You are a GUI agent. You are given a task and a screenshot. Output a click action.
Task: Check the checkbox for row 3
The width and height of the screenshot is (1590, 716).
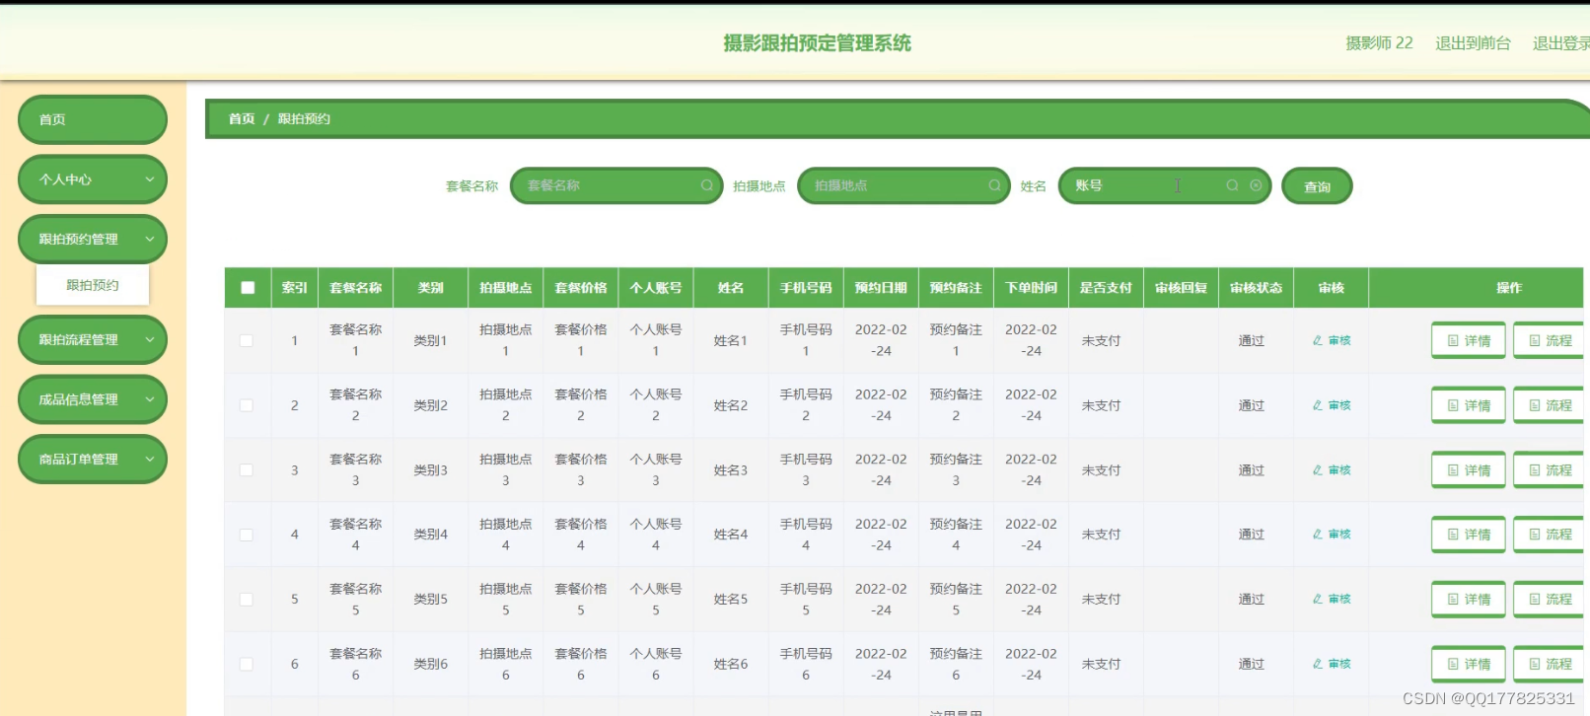click(x=247, y=470)
